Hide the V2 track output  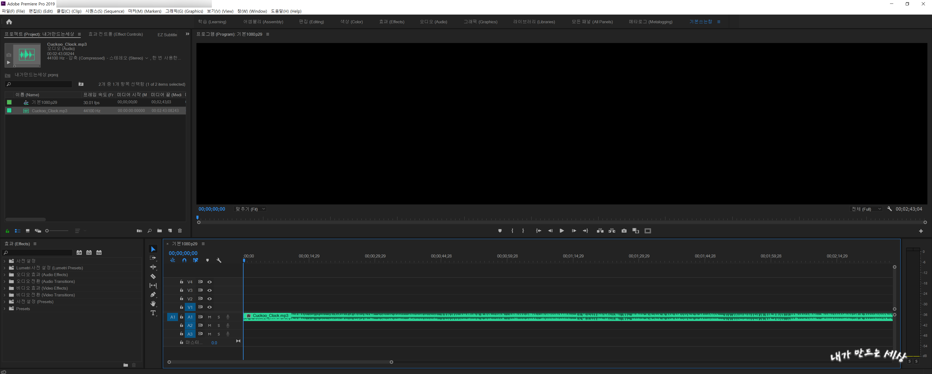209,299
